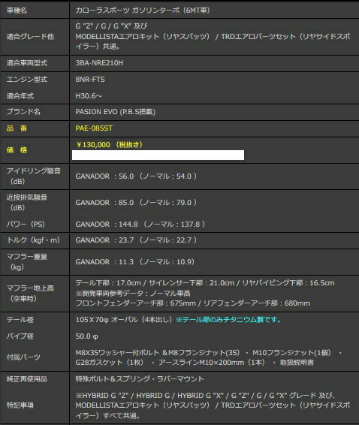Click the 適合車両型式 label

27,63
